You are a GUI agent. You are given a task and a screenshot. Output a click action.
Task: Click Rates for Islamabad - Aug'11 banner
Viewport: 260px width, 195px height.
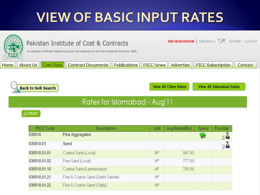[128, 102]
